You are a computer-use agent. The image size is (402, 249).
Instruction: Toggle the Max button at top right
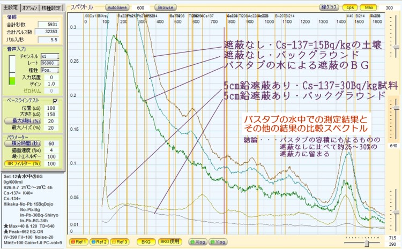pos(369,7)
